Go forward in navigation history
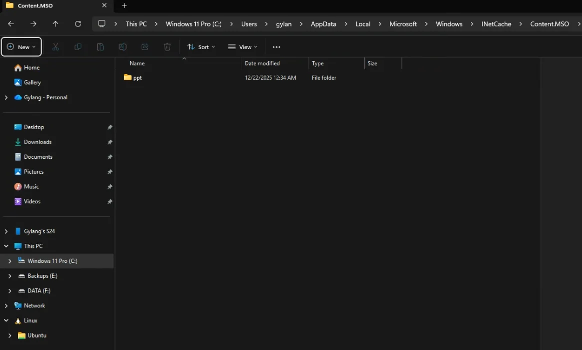The width and height of the screenshot is (582, 350). (34, 24)
